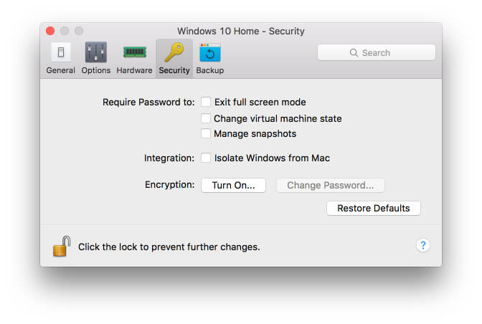This screenshot has width=482, height=324.
Task: Click the window title Windows 10 Home - Security
Action: coord(241,31)
